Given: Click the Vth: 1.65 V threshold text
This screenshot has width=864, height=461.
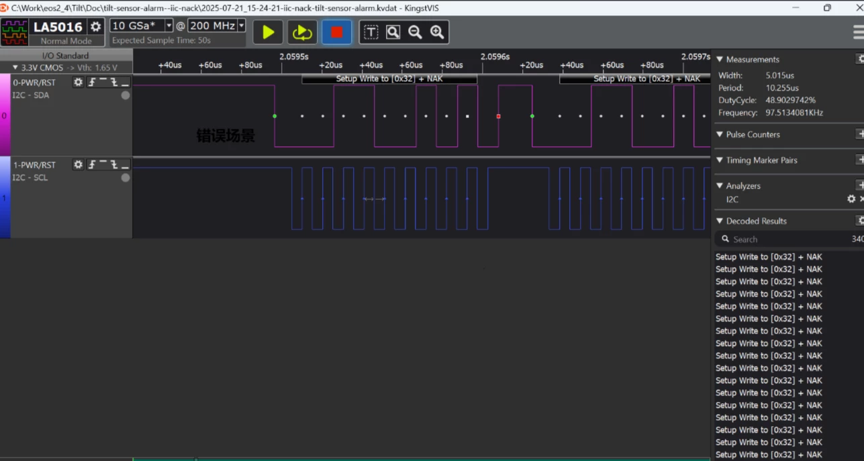Looking at the screenshot, I should [98, 68].
